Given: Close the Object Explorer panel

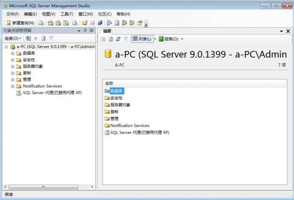Looking at the screenshot, I should 92,31.
